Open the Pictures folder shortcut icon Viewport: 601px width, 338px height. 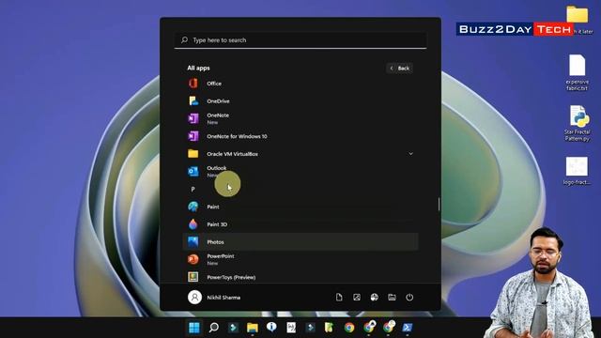357,297
